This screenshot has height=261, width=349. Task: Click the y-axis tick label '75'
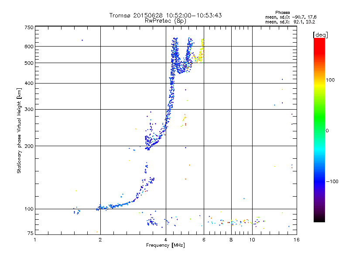(30, 233)
